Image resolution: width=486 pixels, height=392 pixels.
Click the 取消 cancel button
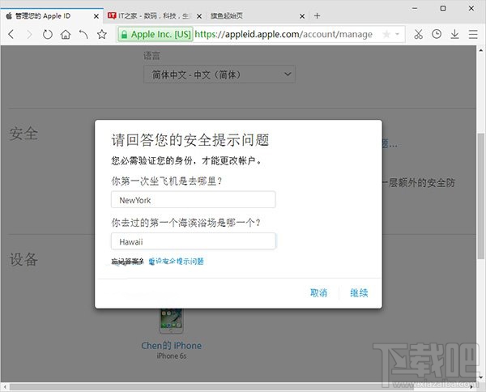point(318,293)
